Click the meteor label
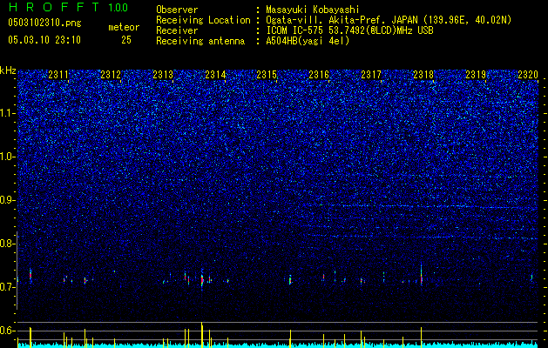548x348 pixels. click(x=124, y=27)
